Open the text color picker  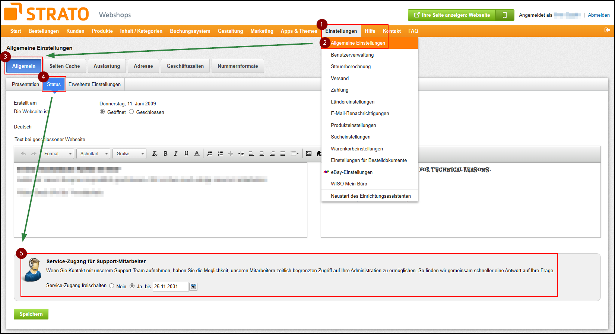click(x=197, y=153)
